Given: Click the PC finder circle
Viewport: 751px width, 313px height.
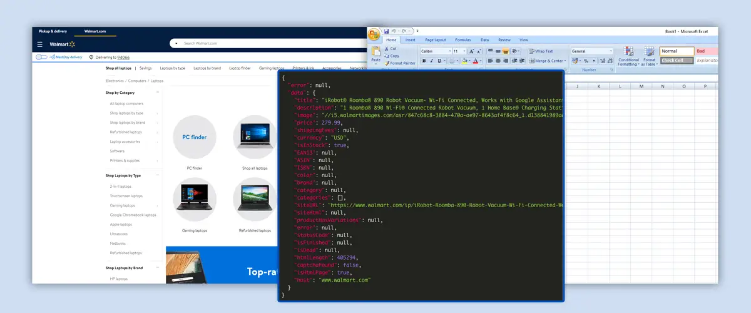Looking at the screenshot, I should click(x=195, y=137).
